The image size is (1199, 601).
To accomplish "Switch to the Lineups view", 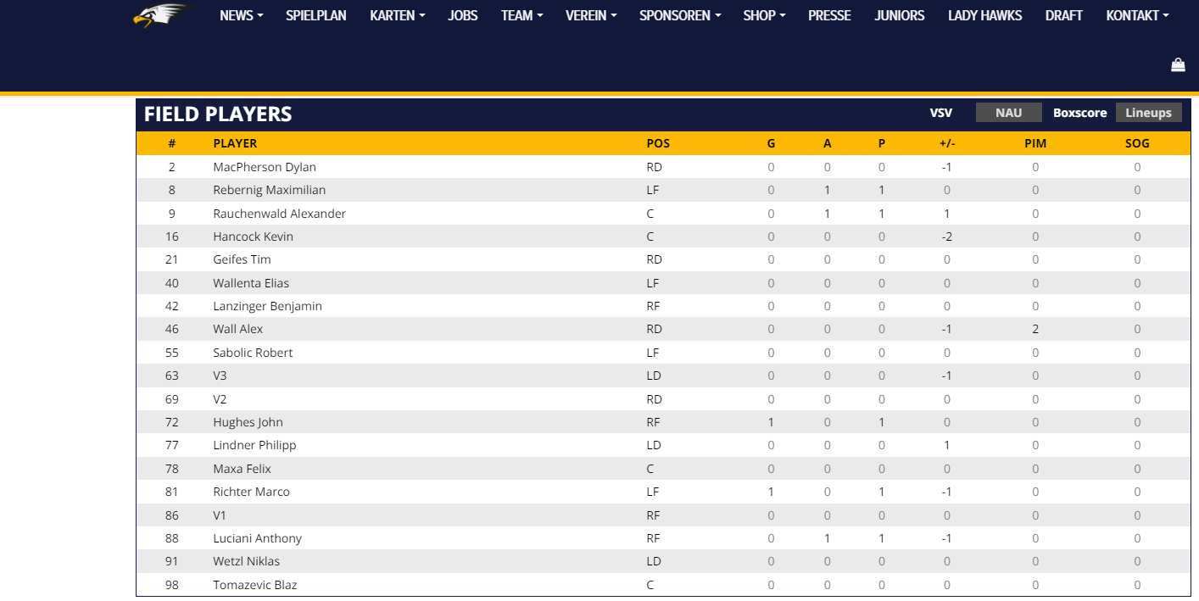I will 1148,113.
